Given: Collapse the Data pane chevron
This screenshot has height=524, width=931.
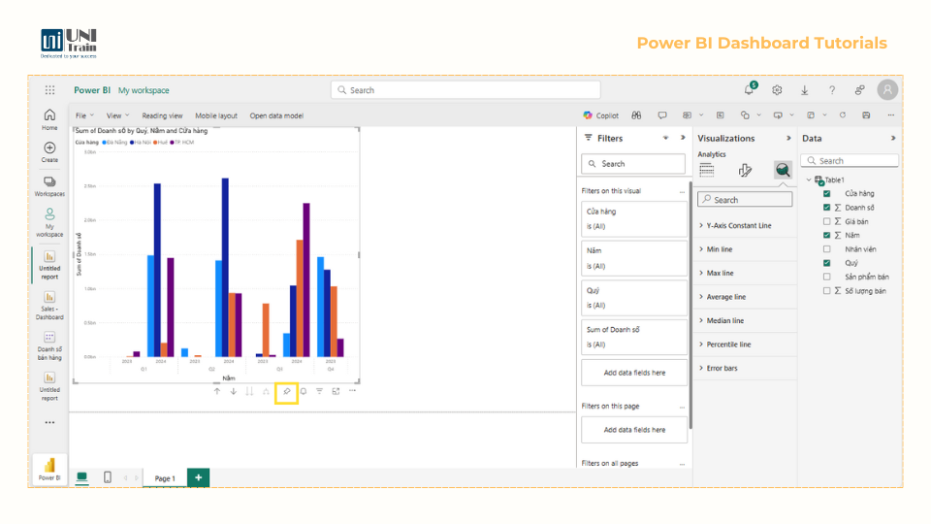Looking at the screenshot, I should pos(893,138).
